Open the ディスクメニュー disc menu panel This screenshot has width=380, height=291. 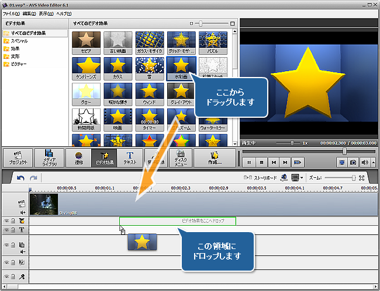tap(181, 158)
